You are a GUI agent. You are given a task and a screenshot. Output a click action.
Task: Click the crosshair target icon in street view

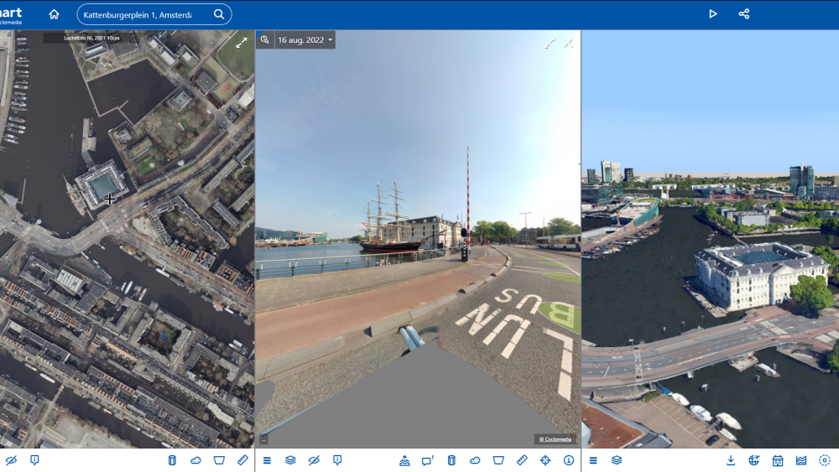click(x=545, y=460)
